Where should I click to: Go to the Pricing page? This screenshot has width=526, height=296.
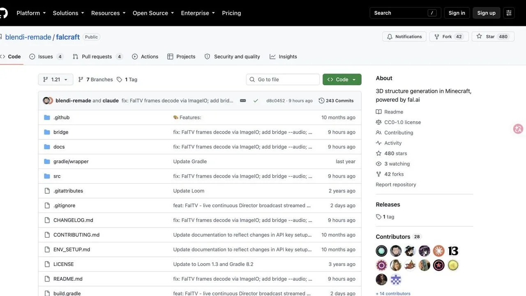[x=231, y=13]
